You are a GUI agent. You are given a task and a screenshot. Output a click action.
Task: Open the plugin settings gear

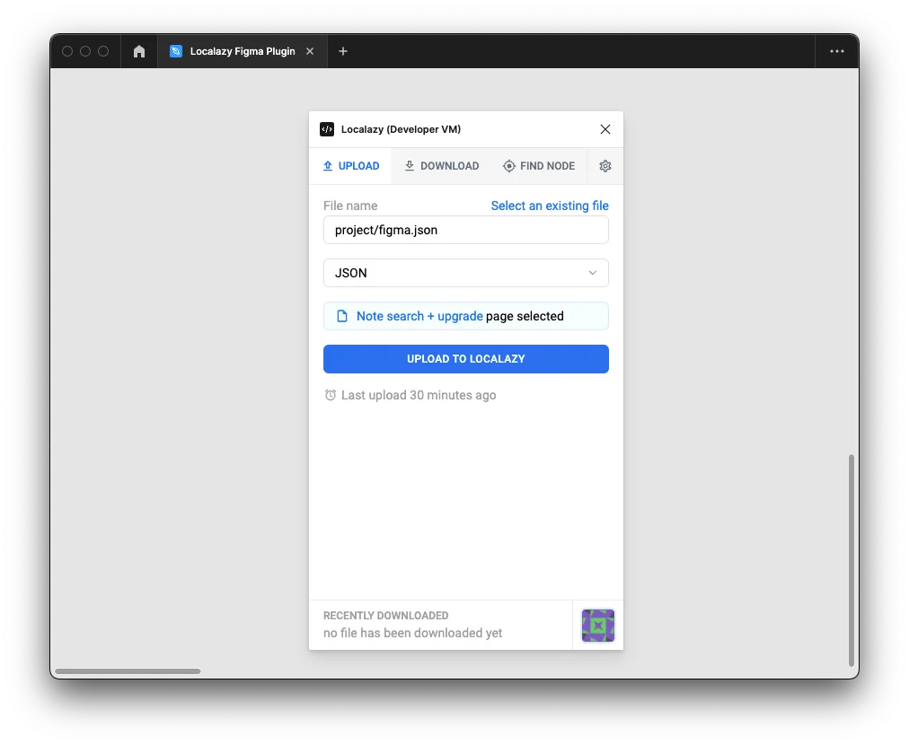point(605,166)
